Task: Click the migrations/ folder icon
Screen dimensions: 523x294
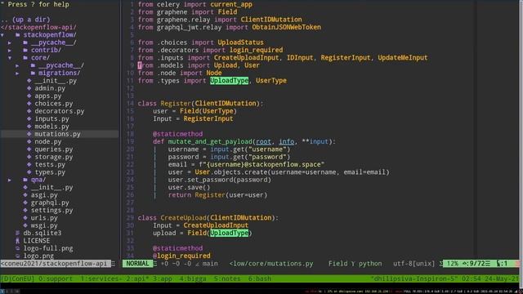Action: pyautogui.click(x=33, y=73)
